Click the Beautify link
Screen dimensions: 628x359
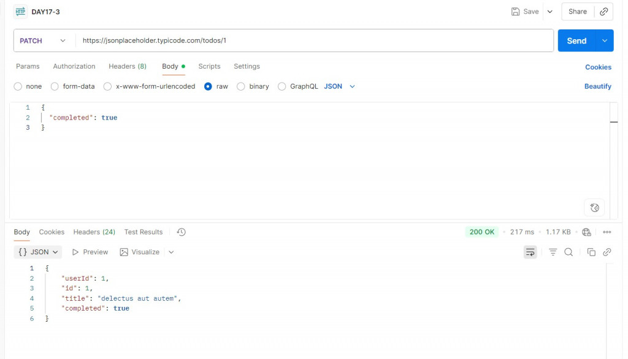pyautogui.click(x=597, y=86)
